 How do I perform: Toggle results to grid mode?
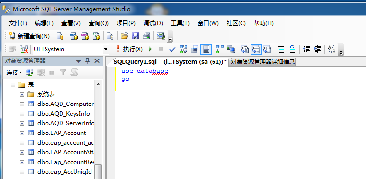256,49
